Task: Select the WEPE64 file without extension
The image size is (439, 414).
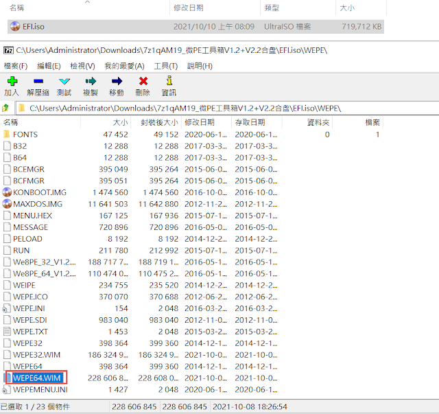Action: pyautogui.click(x=27, y=367)
